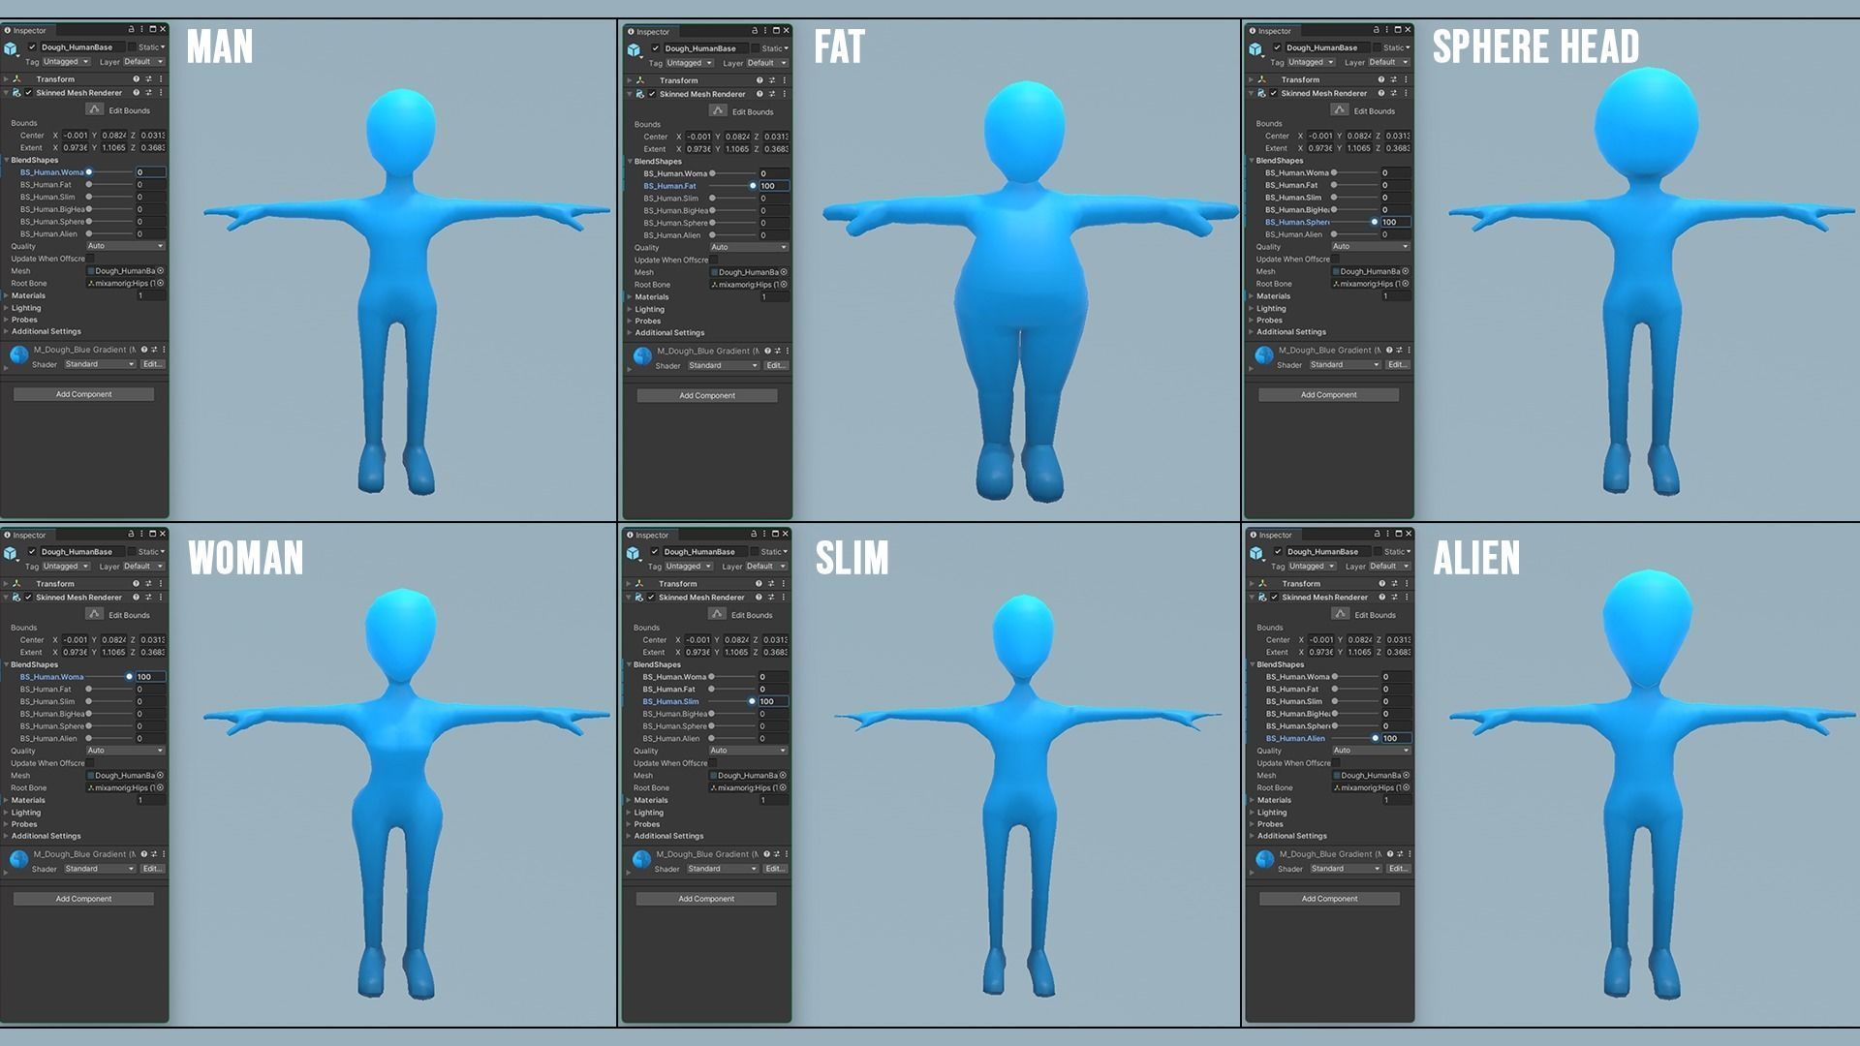Click shader Edit button in WOMAN panel
Image resolution: width=1860 pixels, height=1046 pixels.
[153, 869]
